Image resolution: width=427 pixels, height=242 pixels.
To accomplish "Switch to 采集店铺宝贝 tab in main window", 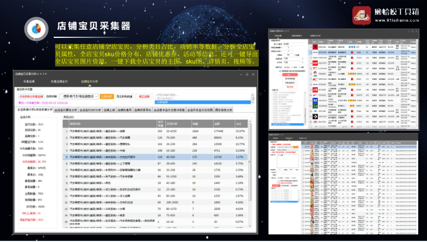I will point(59,82).
